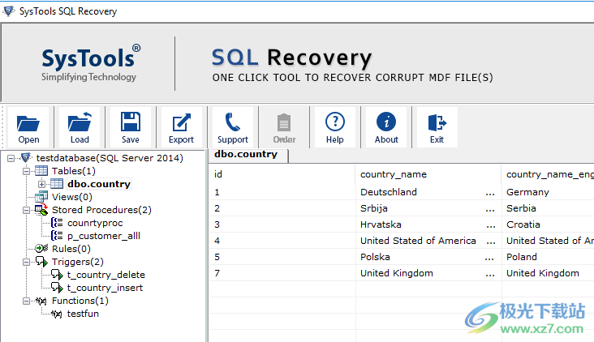Collapse the testdatabase root node
This screenshot has height=342, width=594.
(x=11, y=158)
